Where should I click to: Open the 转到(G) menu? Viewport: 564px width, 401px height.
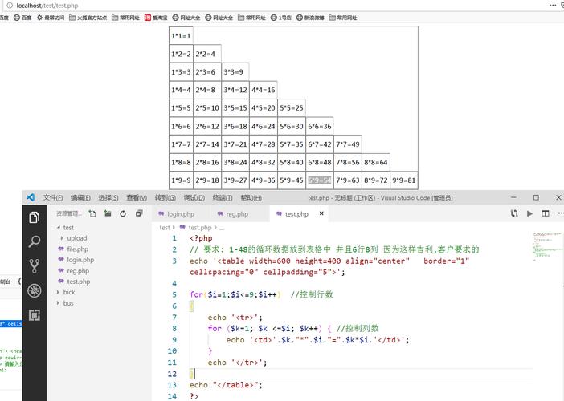coord(165,197)
